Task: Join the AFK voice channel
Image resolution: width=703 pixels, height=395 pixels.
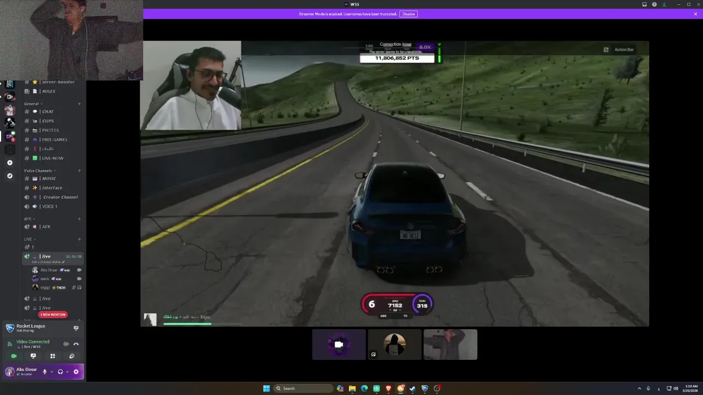Action: coord(53,227)
